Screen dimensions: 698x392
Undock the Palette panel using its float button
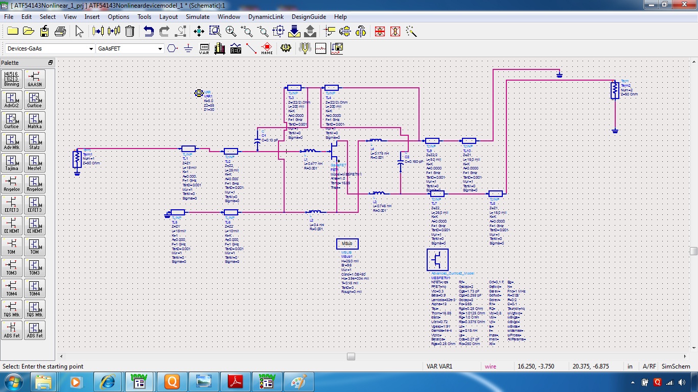click(51, 63)
